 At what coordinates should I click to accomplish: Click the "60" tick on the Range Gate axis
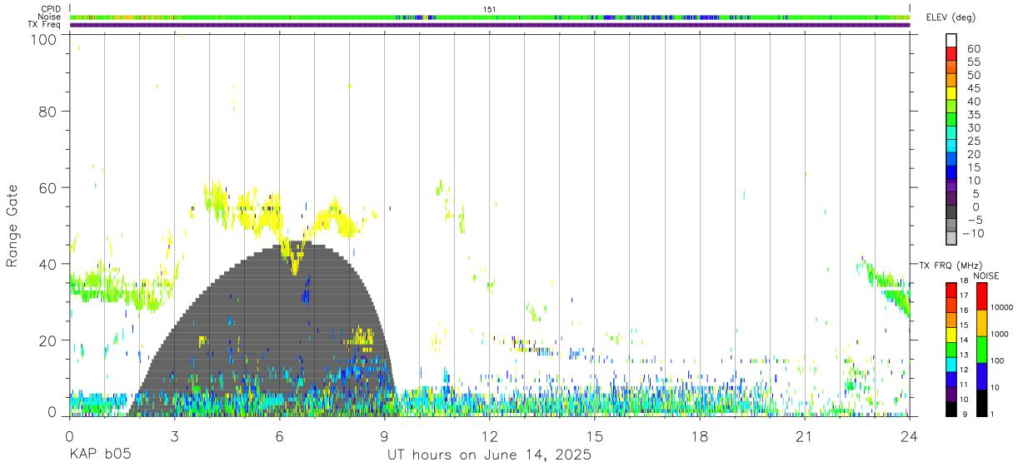pyautogui.click(x=48, y=187)
